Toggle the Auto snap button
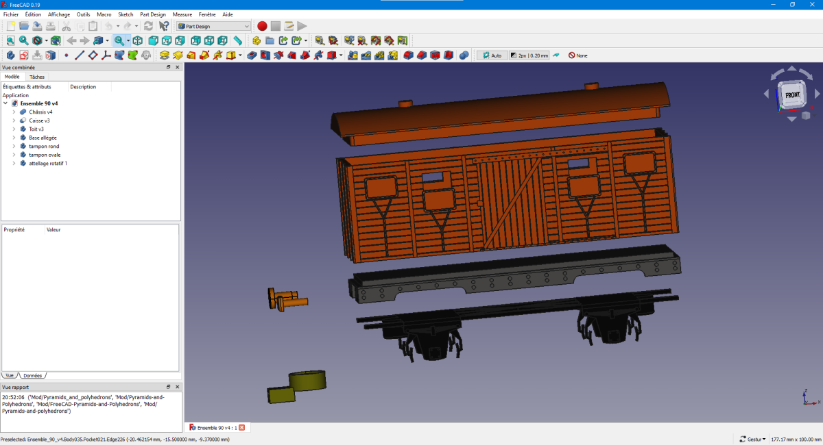This screenshot has width=823, height=445. [x=492, y=55]
